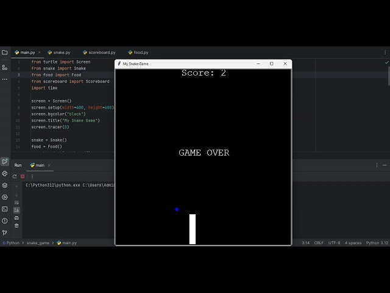Image resolution: width=390 pixels, height=293 pixels.
Task: Open the Services tool window icon
Action: pyautogui.click(x=5, y=197)
